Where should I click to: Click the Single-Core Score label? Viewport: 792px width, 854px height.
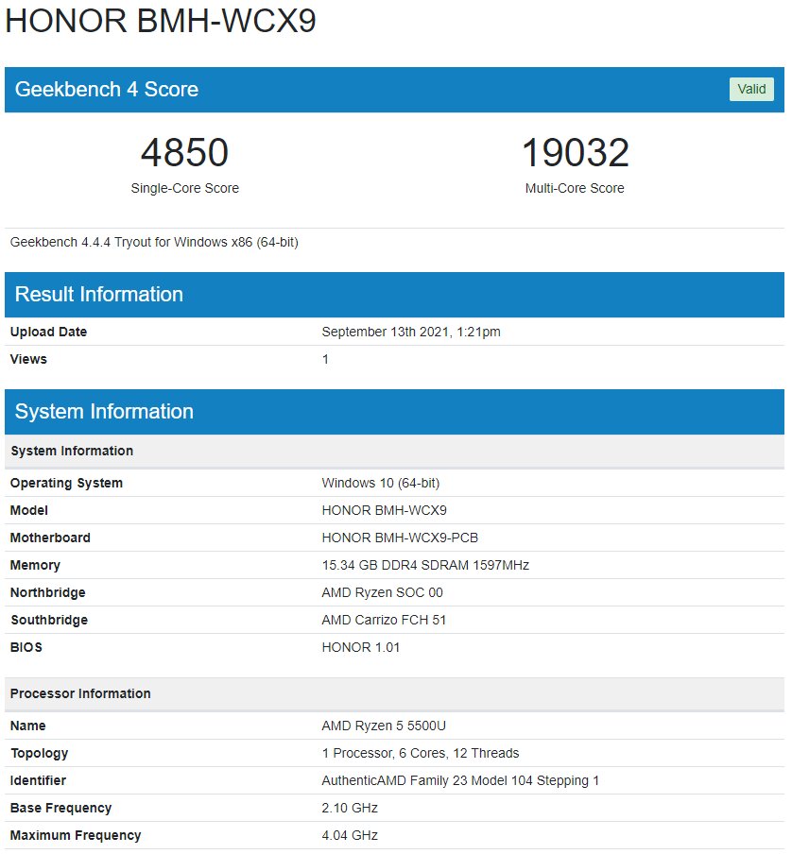tap(184, 188)
